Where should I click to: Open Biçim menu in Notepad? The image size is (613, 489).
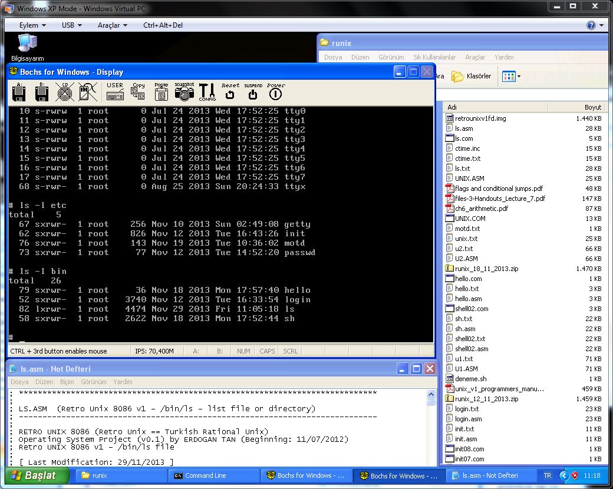(67, 382)
